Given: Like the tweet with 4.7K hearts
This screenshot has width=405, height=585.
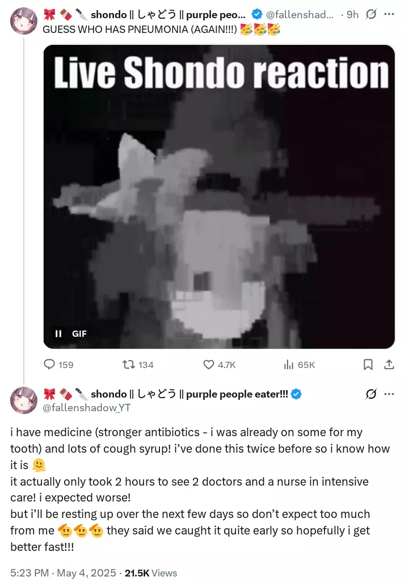Looking at the screenshot, I should 219,365.
